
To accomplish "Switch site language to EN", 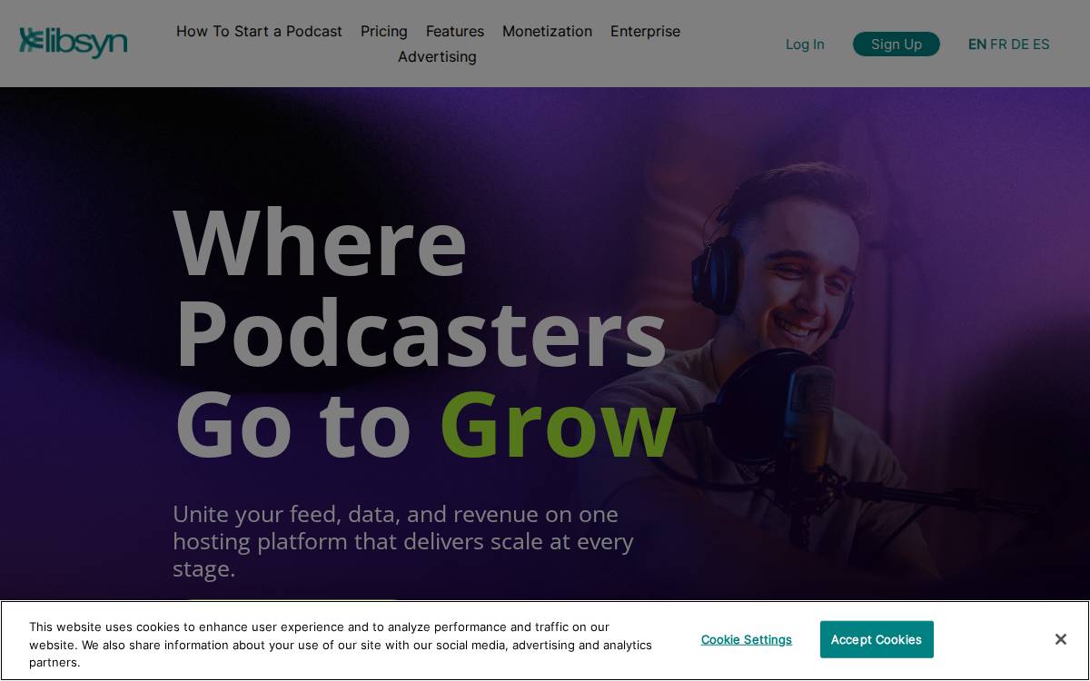I will click(x=977, y=44).
